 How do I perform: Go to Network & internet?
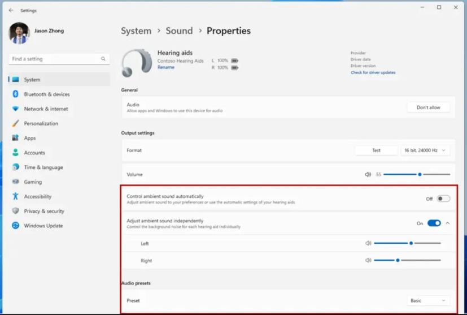click(46, 109)
